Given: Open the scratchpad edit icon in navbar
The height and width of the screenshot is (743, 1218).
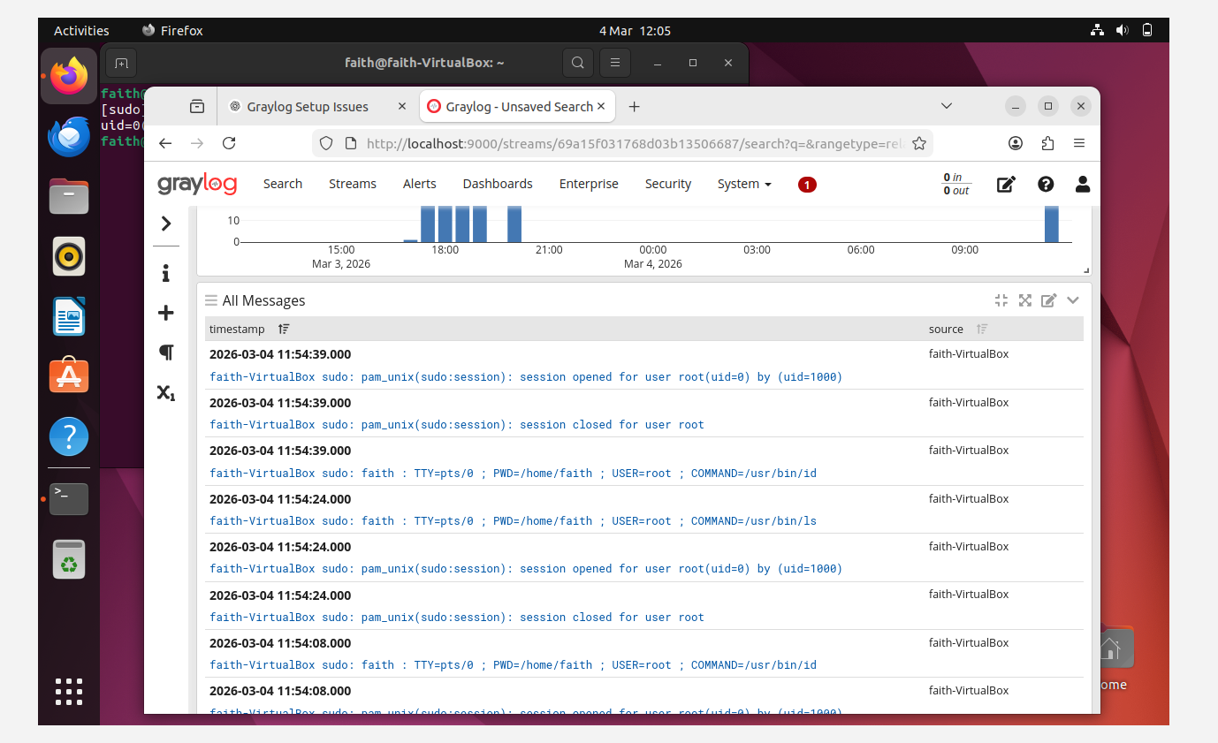Looking at the screenshot, I should click(x=1006, y=185).
